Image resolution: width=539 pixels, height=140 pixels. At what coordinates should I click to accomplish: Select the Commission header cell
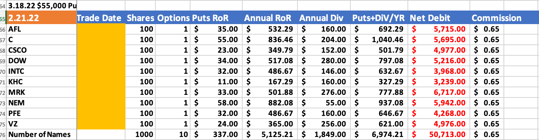[x=497, y=18]
